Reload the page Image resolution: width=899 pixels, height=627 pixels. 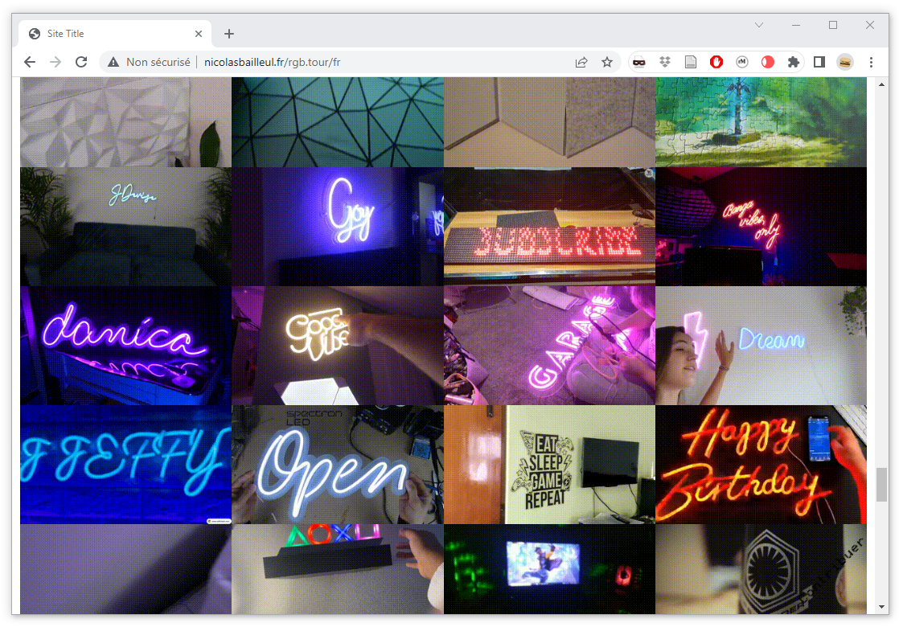click(81, 62)
